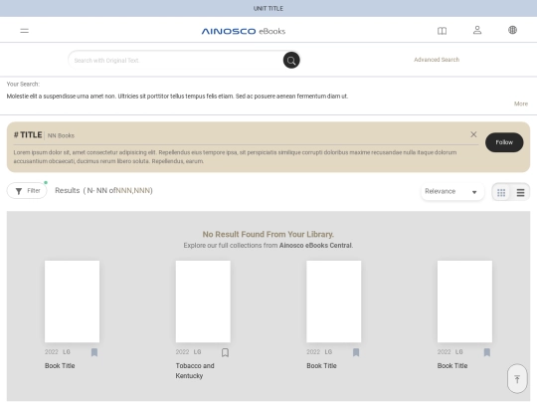Screen dimensions: 537x403
Task: Toggle bookmark on fourth Book Title card
Action: pos(486,352)
